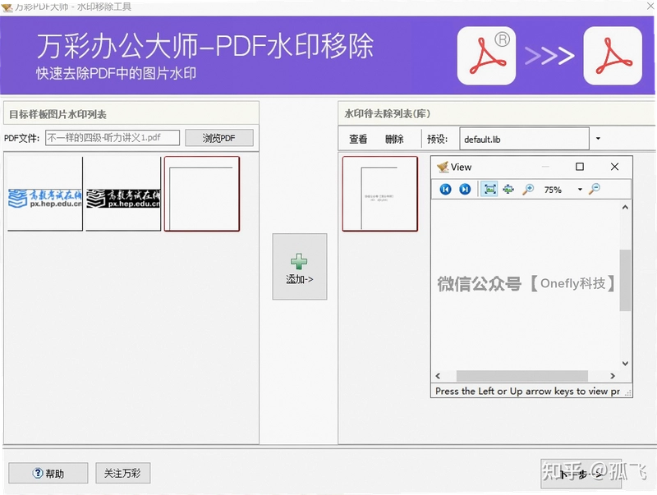This screenshot has height=495, width=657.
Task: Click the PDF文件 path input field
Action: pos(113,137)
